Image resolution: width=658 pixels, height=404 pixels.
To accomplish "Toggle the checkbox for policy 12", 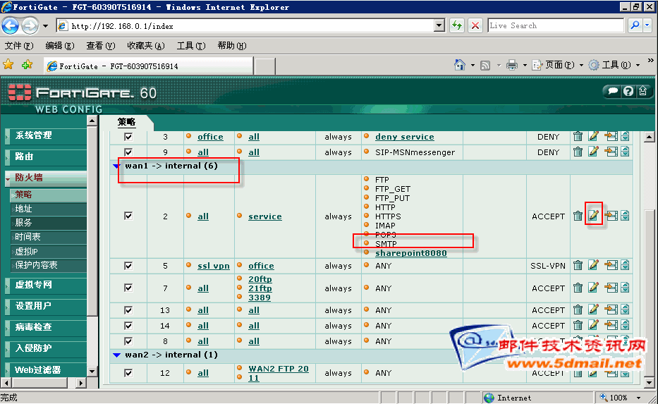I will [128, 373].
